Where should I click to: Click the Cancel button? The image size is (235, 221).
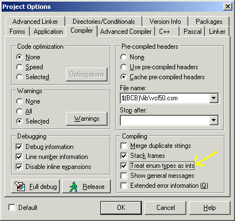pos(165,208)
